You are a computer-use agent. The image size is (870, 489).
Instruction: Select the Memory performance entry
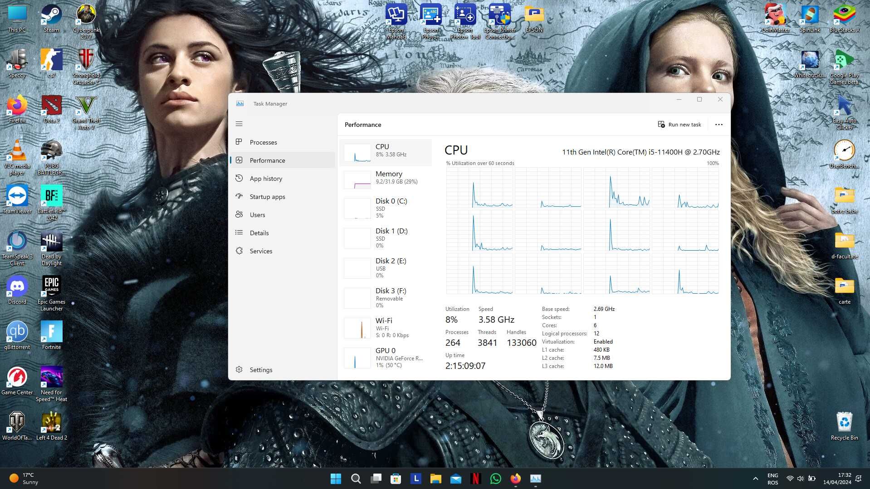pos(386,179)
